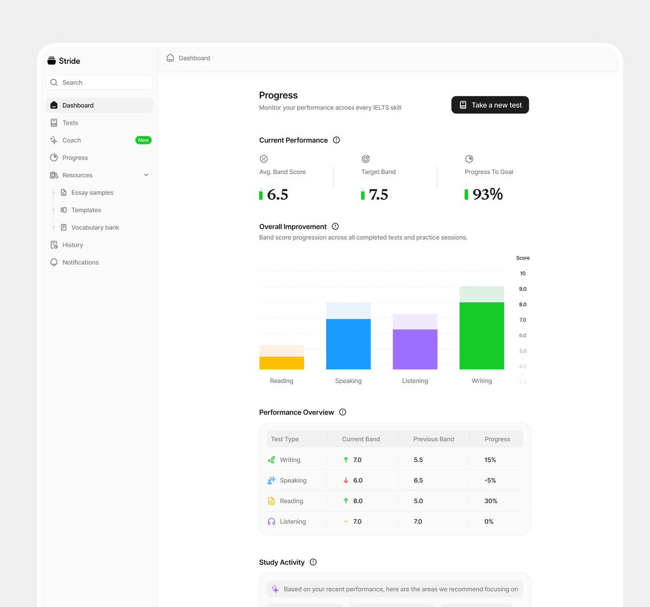Click info icon beside Study Activity

click(313, 562)
